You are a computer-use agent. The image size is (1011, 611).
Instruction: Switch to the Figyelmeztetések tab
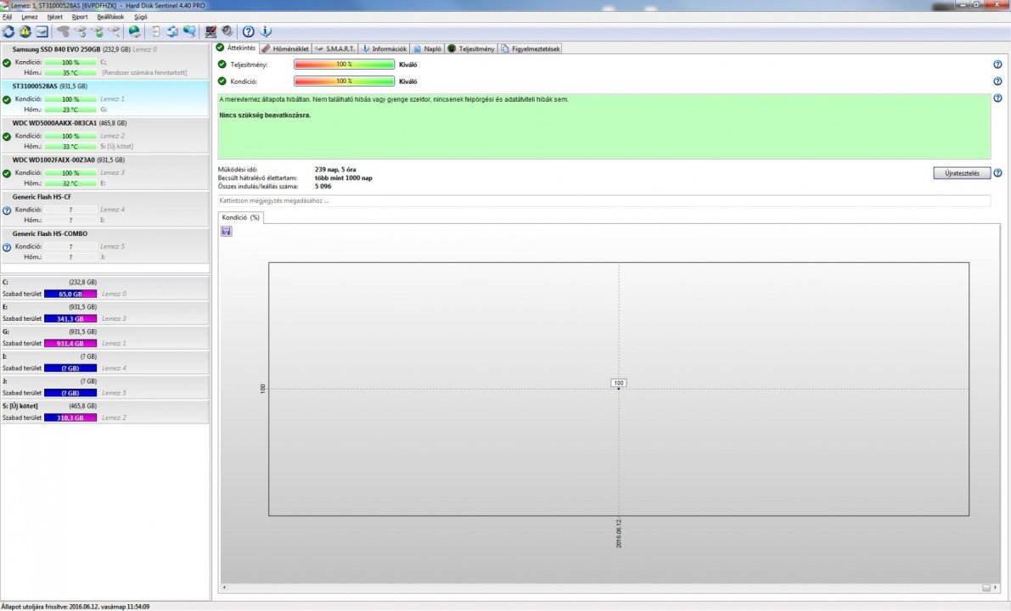coord(530,49)
